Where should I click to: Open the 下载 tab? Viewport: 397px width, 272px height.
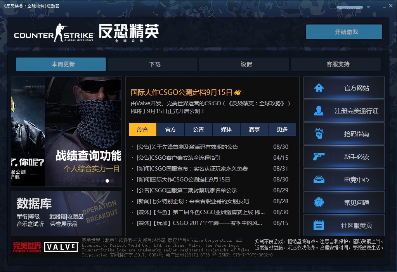[153, 64]
